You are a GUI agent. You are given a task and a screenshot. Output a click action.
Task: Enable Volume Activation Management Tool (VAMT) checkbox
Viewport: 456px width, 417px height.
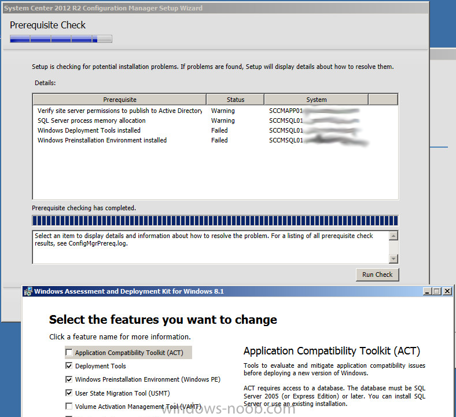point(69,406)
